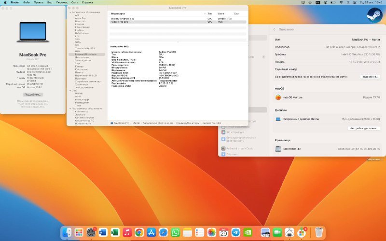Open Launchpad in the Dock
This screenshot has width=386, height=241.
(79, 232)
